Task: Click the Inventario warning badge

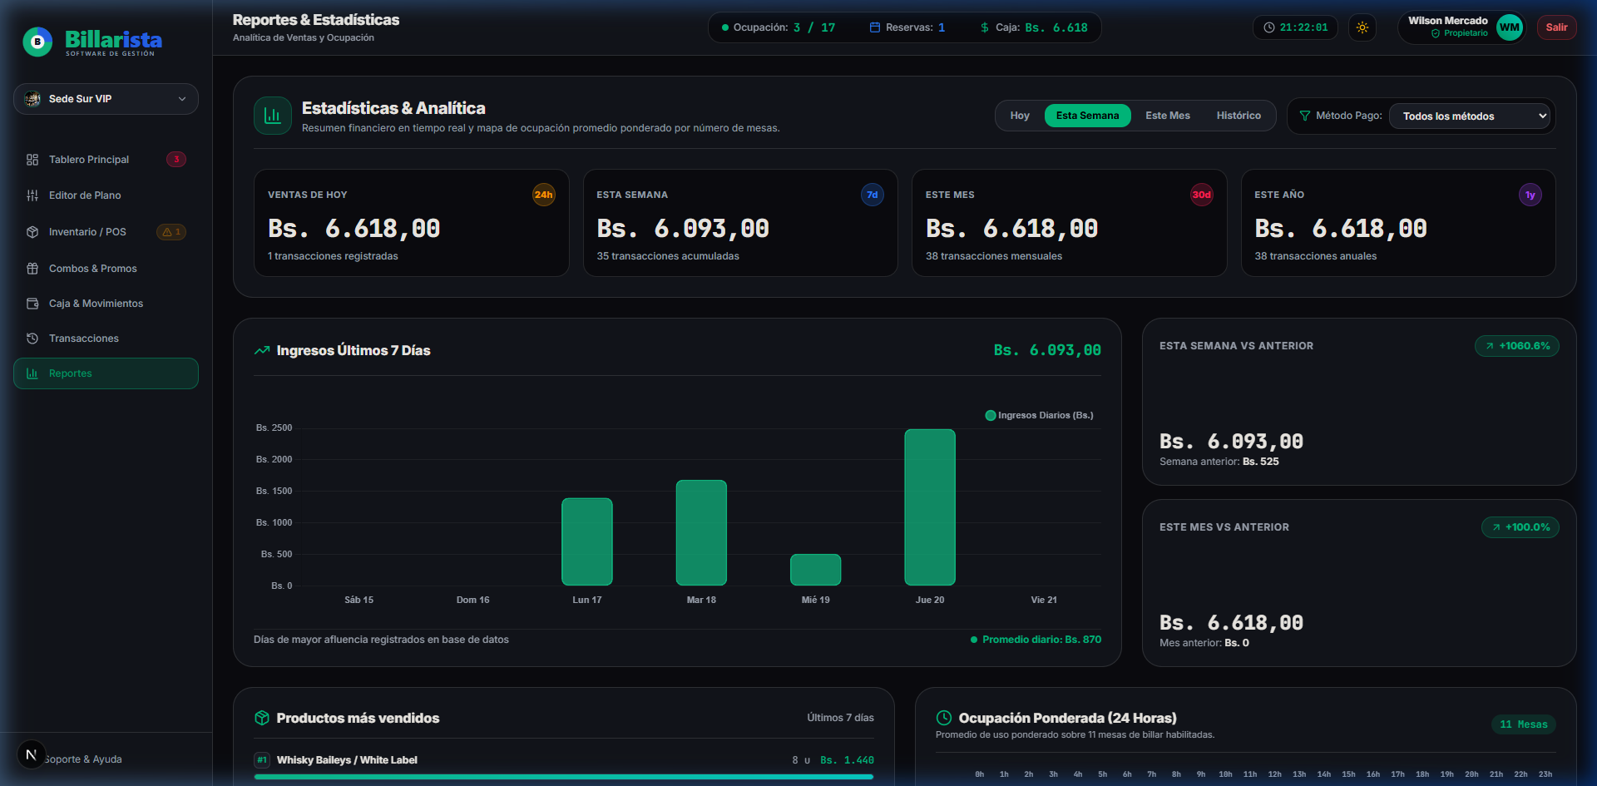Action: point(171,232)
